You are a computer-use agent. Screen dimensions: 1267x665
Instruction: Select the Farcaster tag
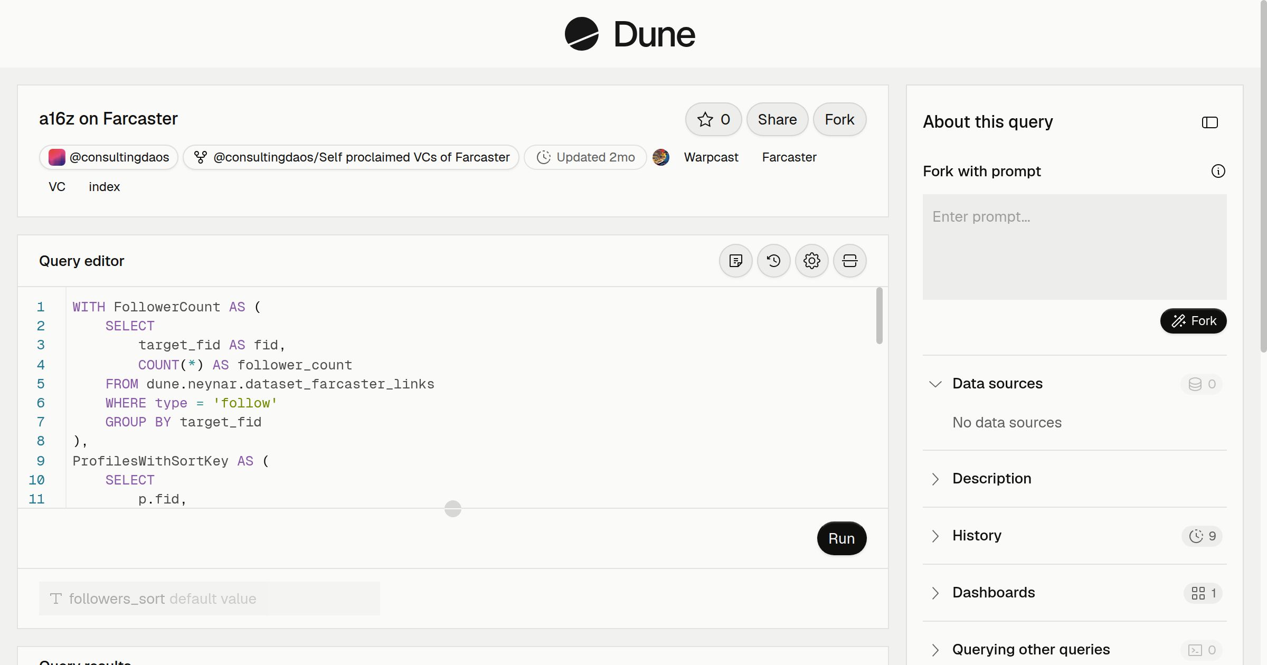[789, 157]
